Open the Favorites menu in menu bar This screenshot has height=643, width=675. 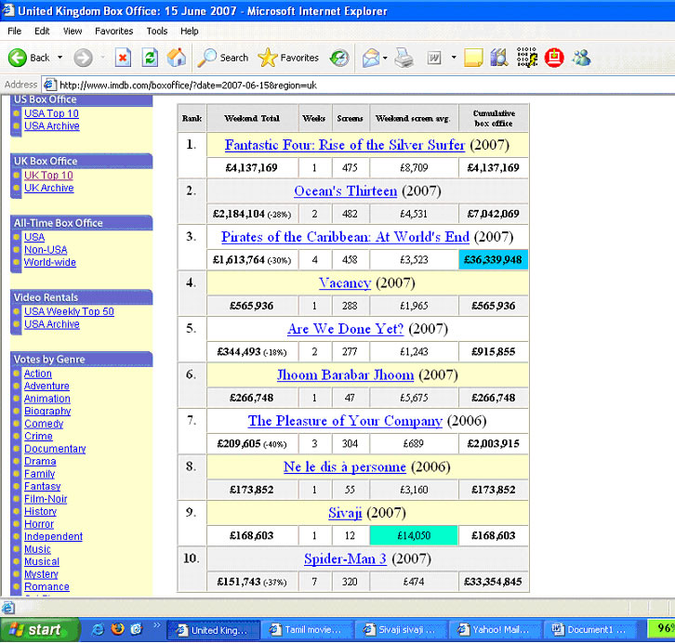(x=113, y=31)
